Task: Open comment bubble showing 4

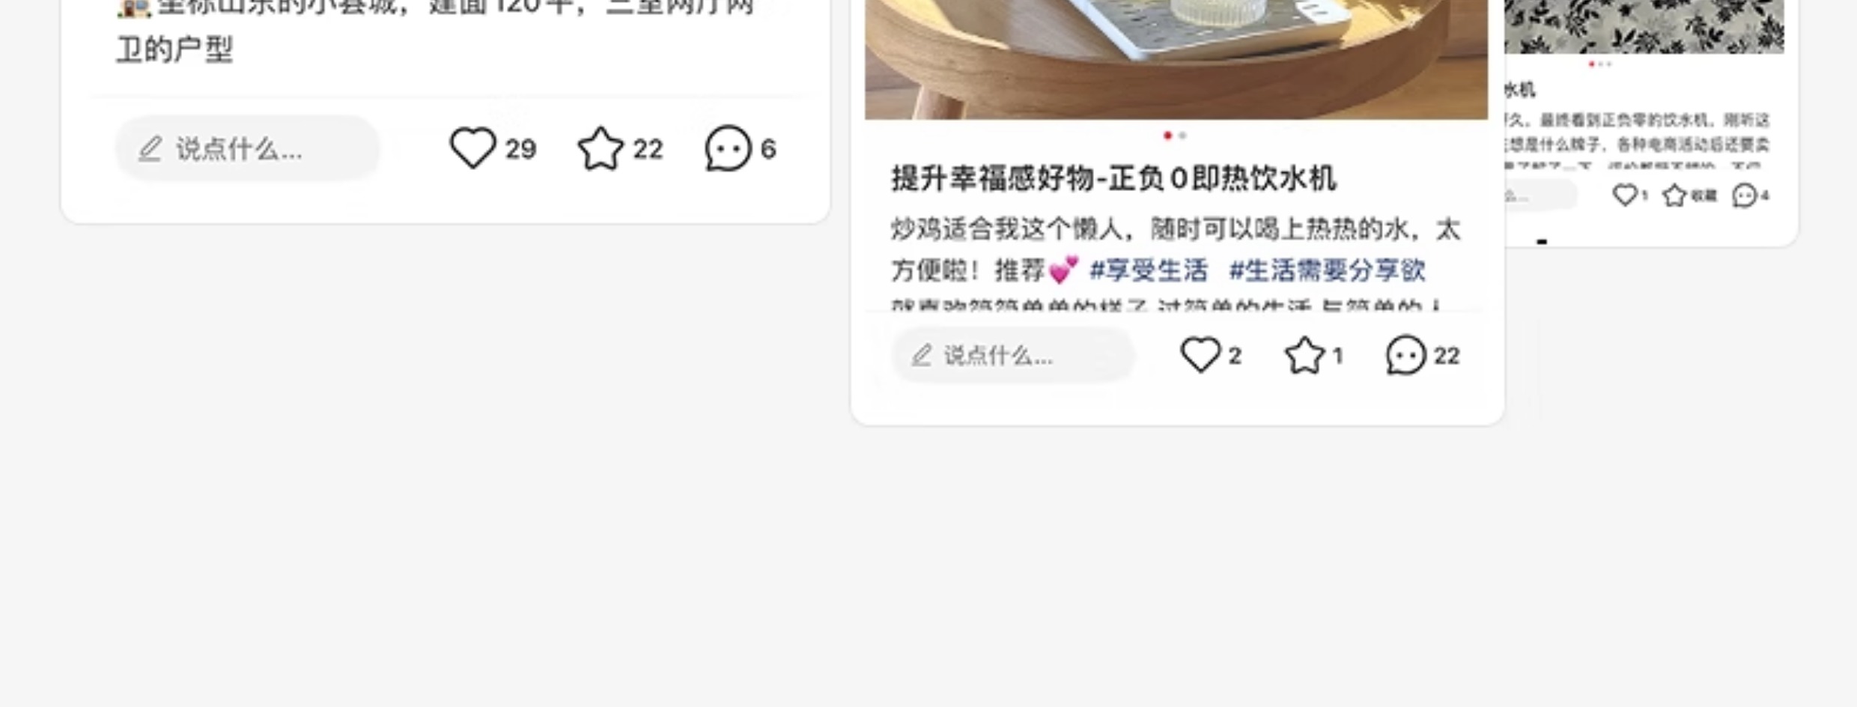Action: (1744, 195)
